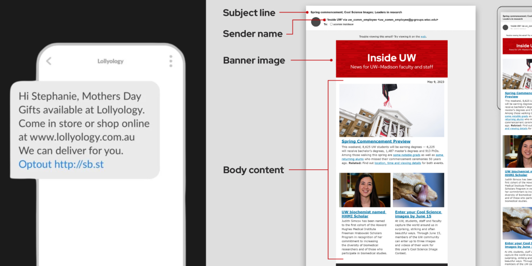The image size is (532, 266).
Task: Tap the Inside UW banner in mobile preview
Action: coord(517,47)
